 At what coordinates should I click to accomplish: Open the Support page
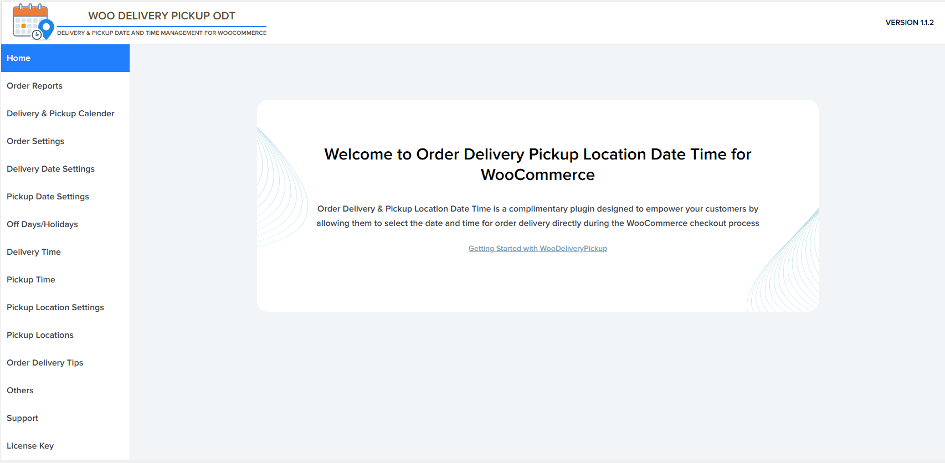[23, 418]
